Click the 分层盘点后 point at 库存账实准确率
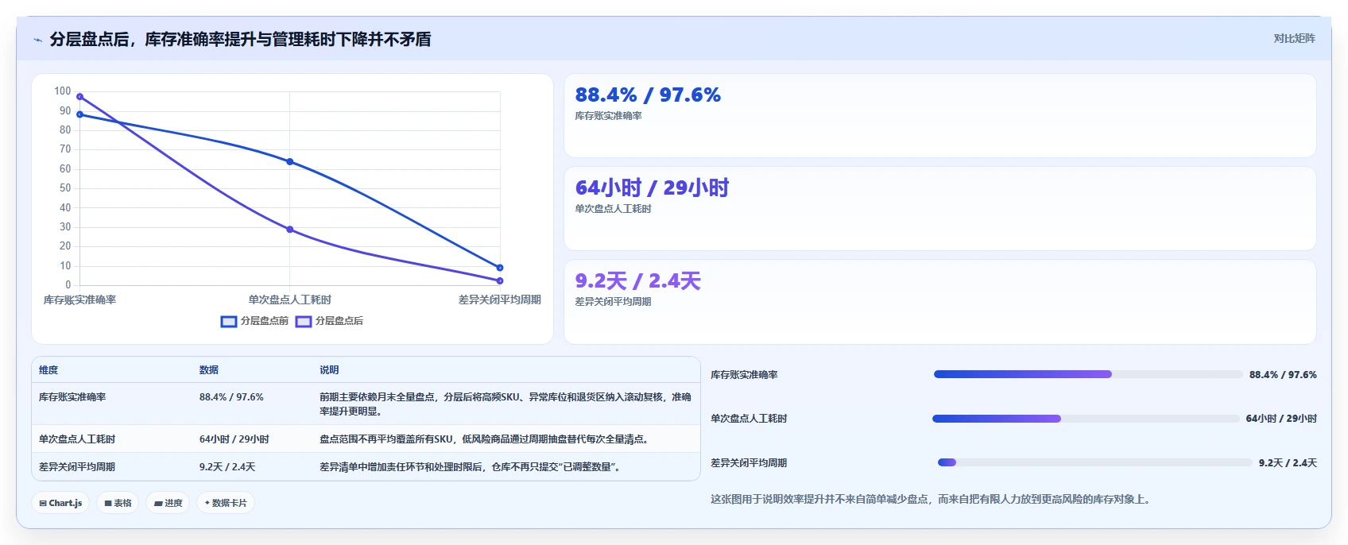This screenshot has width=1348, height=545. click(x=79, y=97)
